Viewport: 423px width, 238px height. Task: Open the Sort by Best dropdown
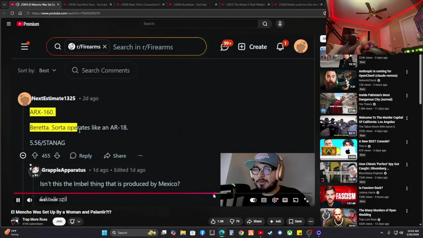[x=48, y=70]
